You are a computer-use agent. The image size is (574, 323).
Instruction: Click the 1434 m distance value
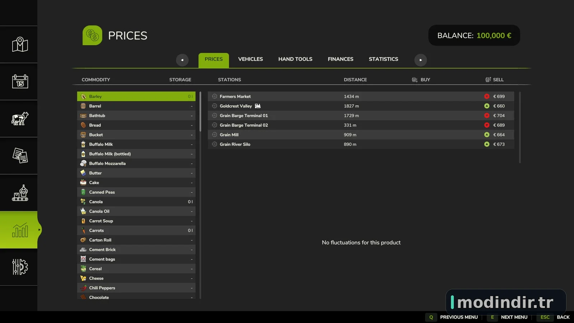[351, 96]
